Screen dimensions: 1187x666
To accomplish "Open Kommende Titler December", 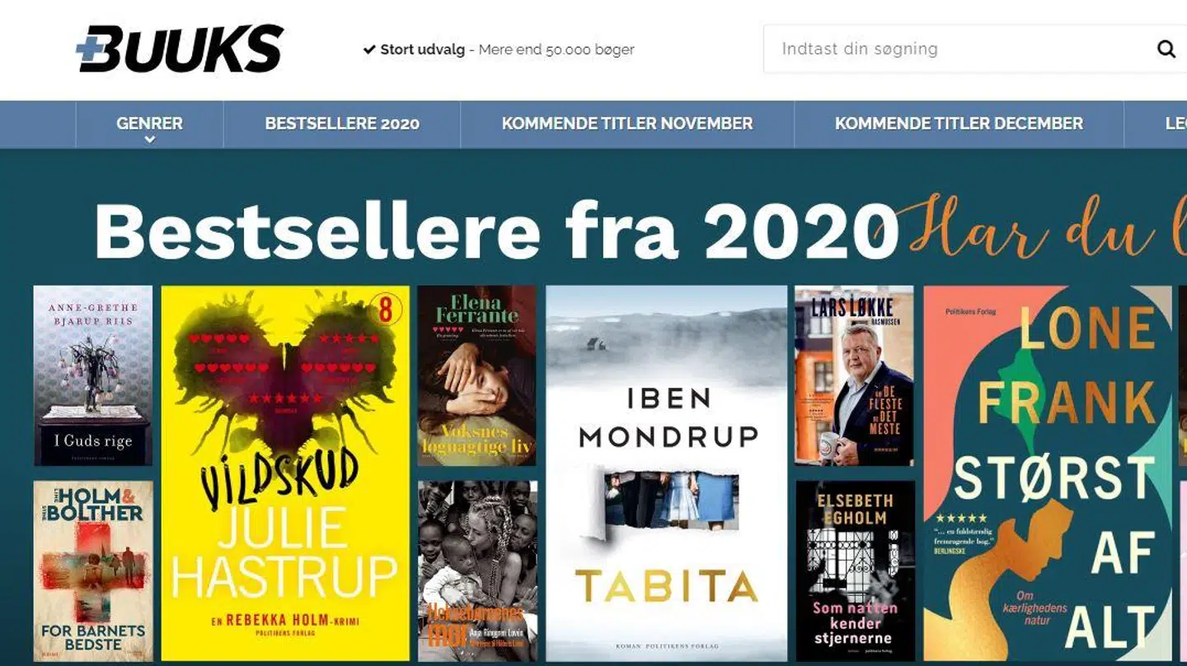I will click(x=959, y=124).
